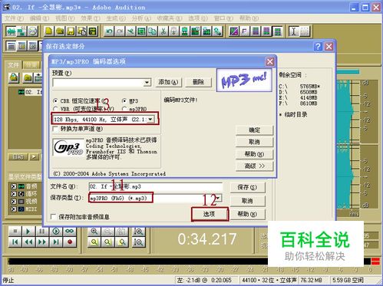The width and height of the screenshot is (383, 286).
Task: Toggle the Spectral view toolbar icon
Action: tap(234, 31)
